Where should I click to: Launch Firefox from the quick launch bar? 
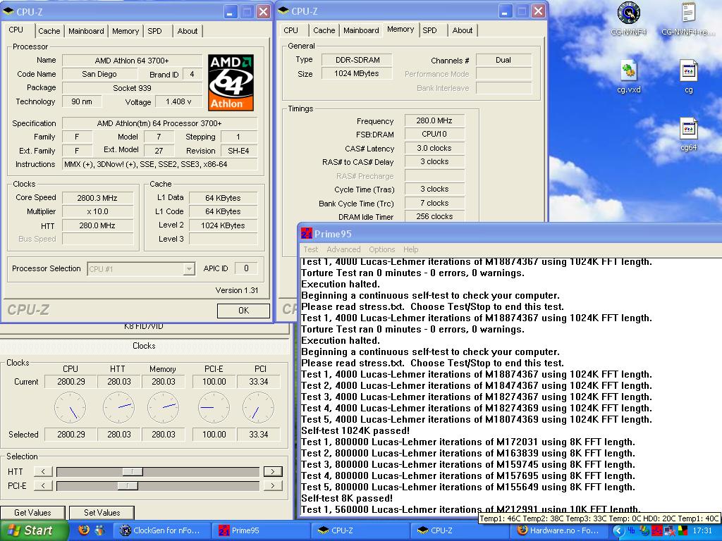tap(84, 530)
